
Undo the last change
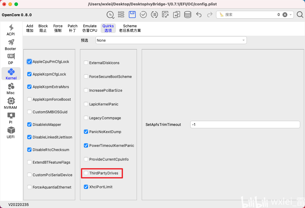coord(199,15)
